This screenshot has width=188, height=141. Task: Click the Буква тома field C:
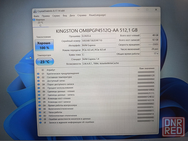coord(99,54)
